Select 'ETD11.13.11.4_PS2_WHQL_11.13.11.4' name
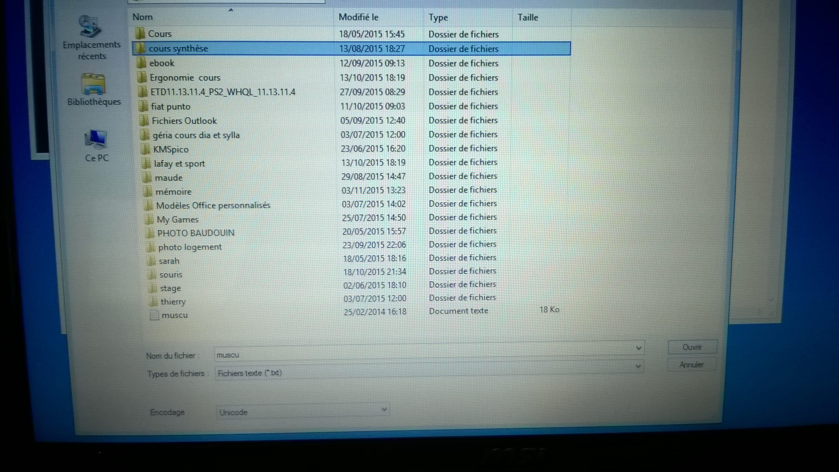The image size is (839, 472). click(x=223, y=92)
